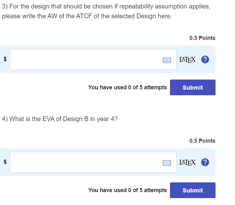Submit the answer for question 3
Image resolution: width=235 pixels, height=205 pixels.
tap(193, 87)
